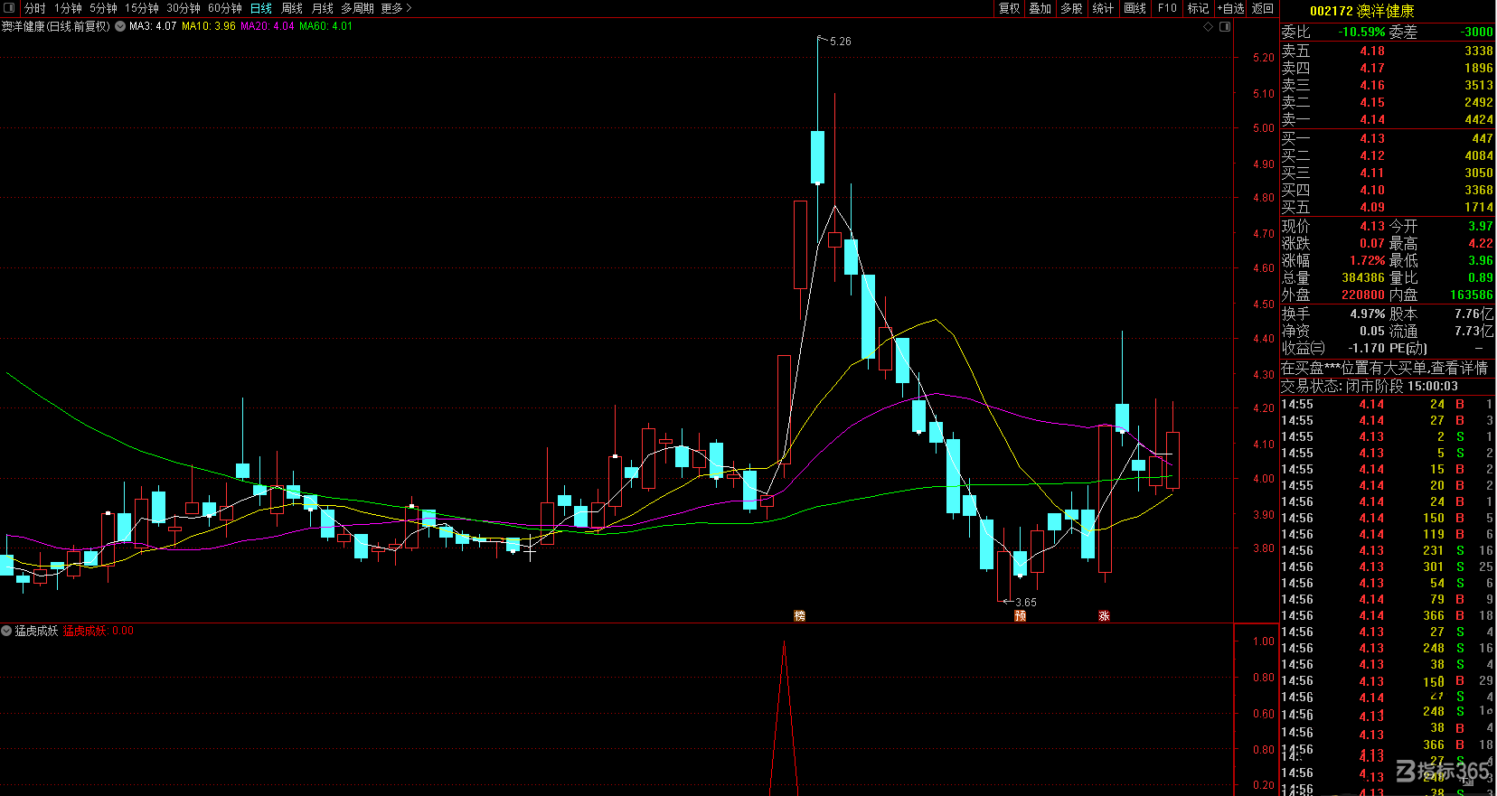Click the 外盘 value 220800

(x=1363, y=295)
